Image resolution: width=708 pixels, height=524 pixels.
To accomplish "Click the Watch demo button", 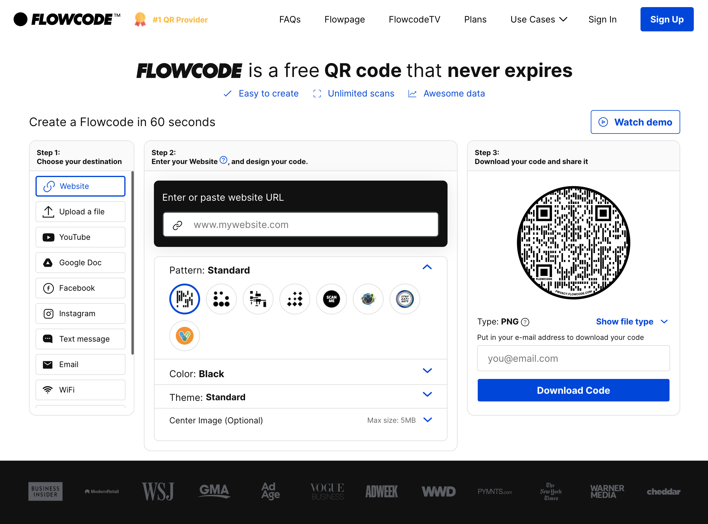I will pyautogui.click(x=635, y=122).
